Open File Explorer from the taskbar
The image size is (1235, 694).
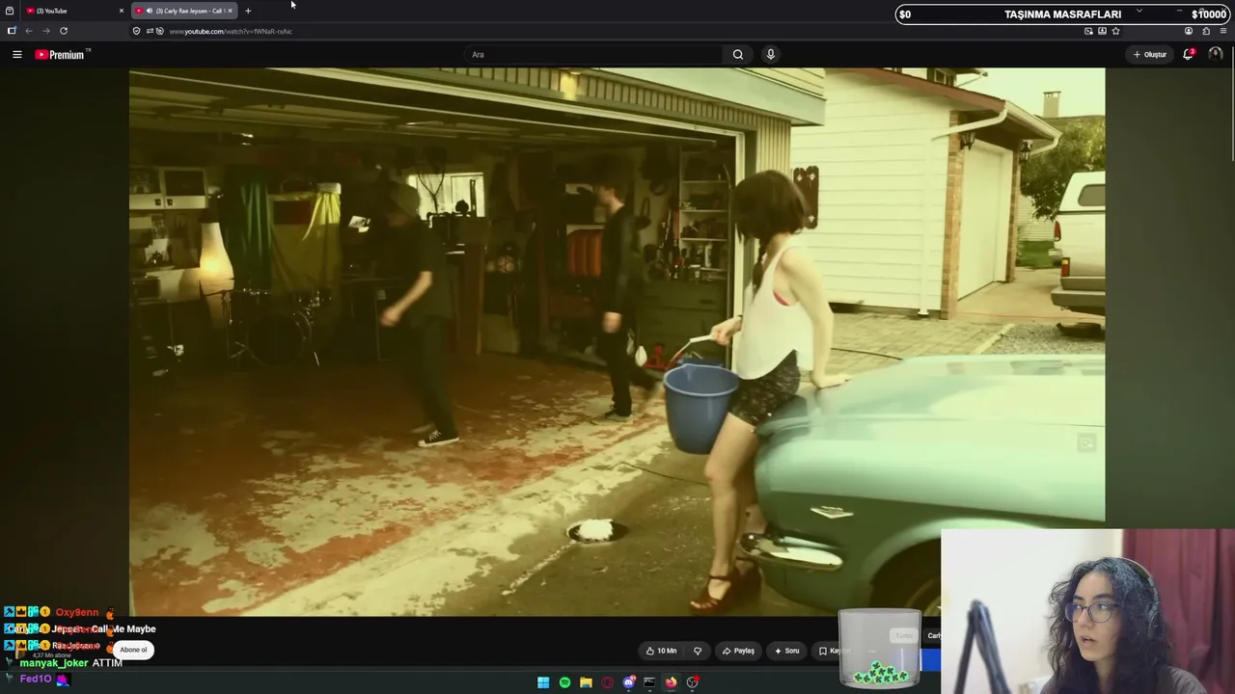coord(586,682)
